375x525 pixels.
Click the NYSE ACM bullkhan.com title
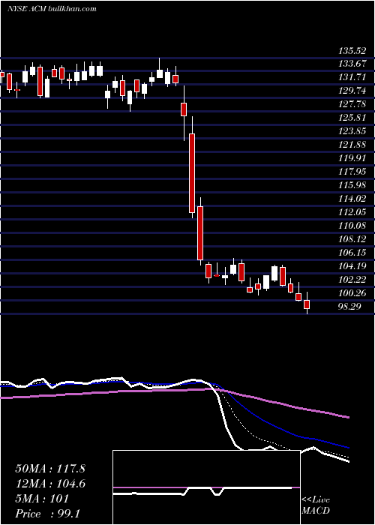pyautogui.click(x=52, y=9)
